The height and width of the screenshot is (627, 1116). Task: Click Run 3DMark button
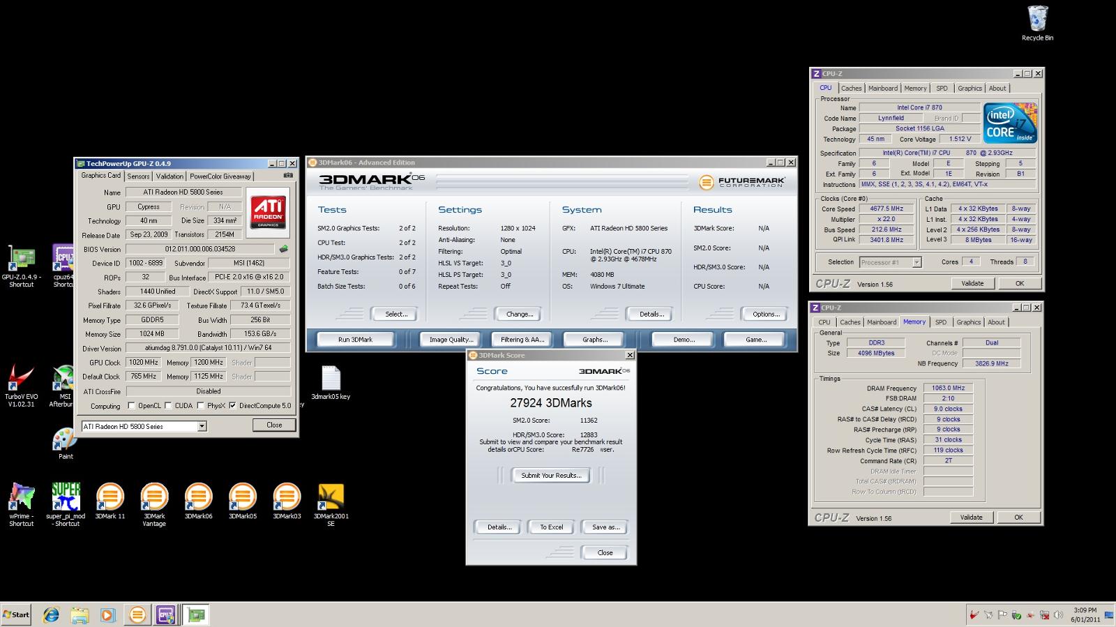[x=356, y=340]
